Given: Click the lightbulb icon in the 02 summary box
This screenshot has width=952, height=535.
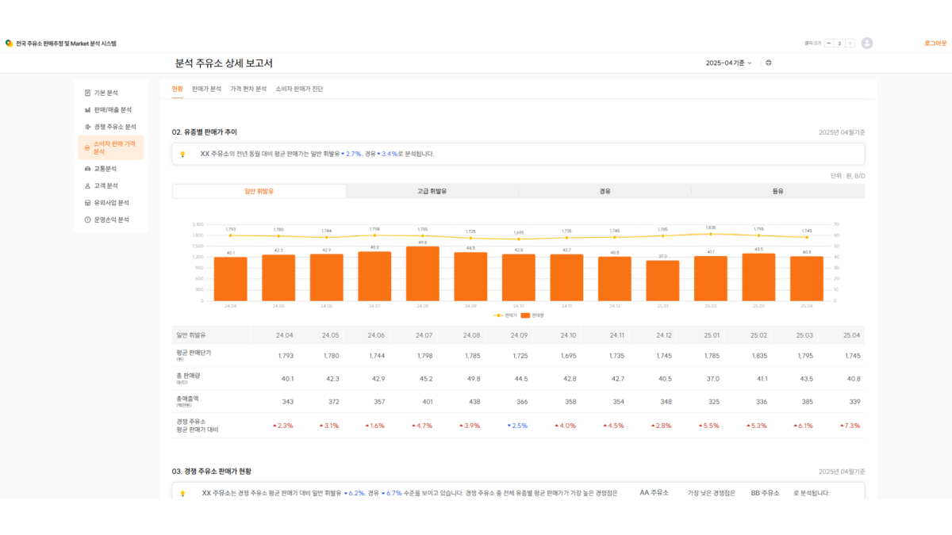Looking at the screenshot, I should pos(182,154).
